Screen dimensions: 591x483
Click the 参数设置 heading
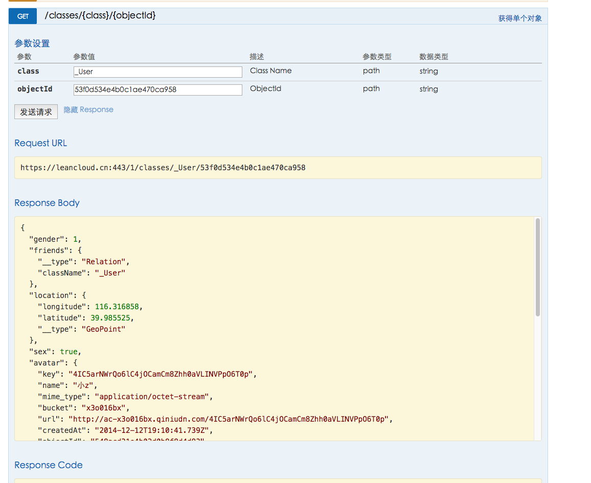(x=32, y=43)
